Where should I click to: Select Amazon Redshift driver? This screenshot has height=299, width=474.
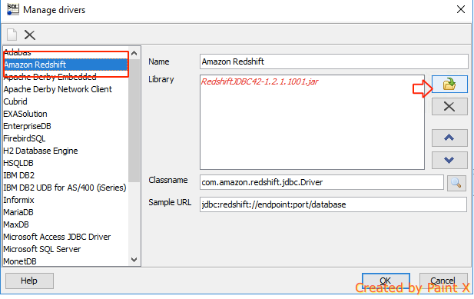65,65
